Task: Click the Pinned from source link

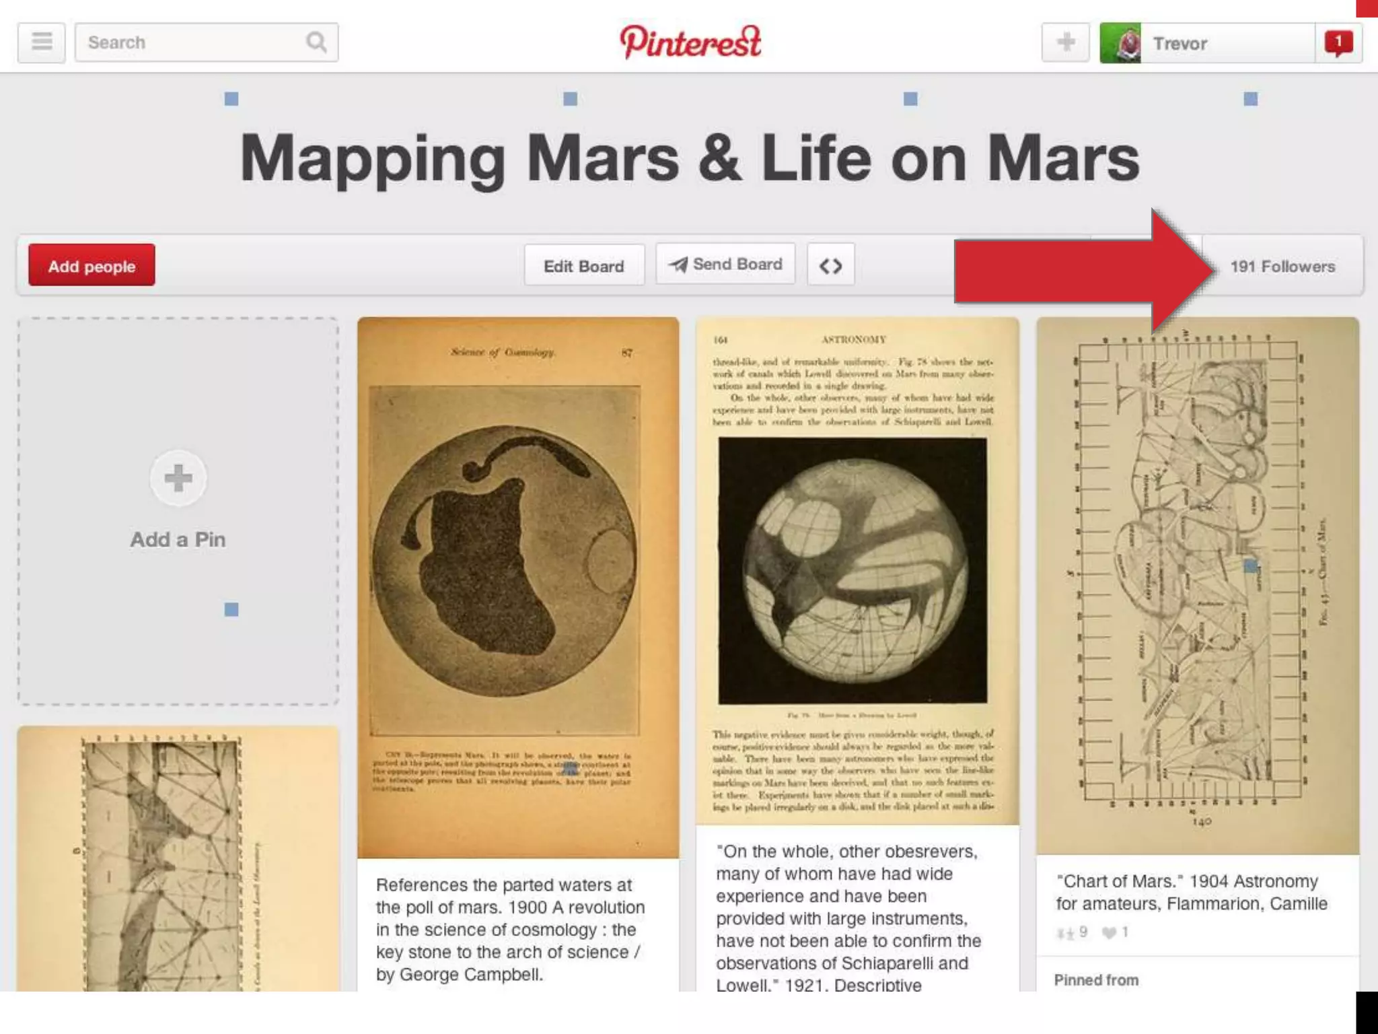Action: (1096, 980)
